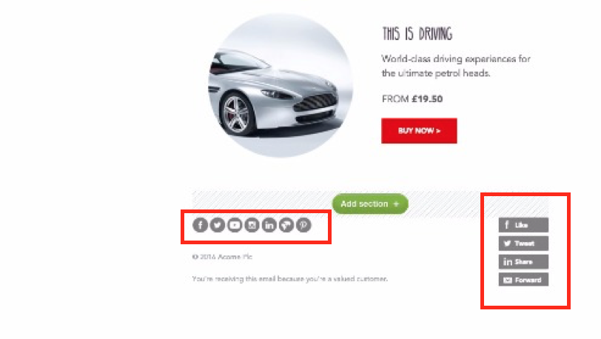The image size is (601, 339).
Task: Click the Instagram circle icon
Action: 252,225
